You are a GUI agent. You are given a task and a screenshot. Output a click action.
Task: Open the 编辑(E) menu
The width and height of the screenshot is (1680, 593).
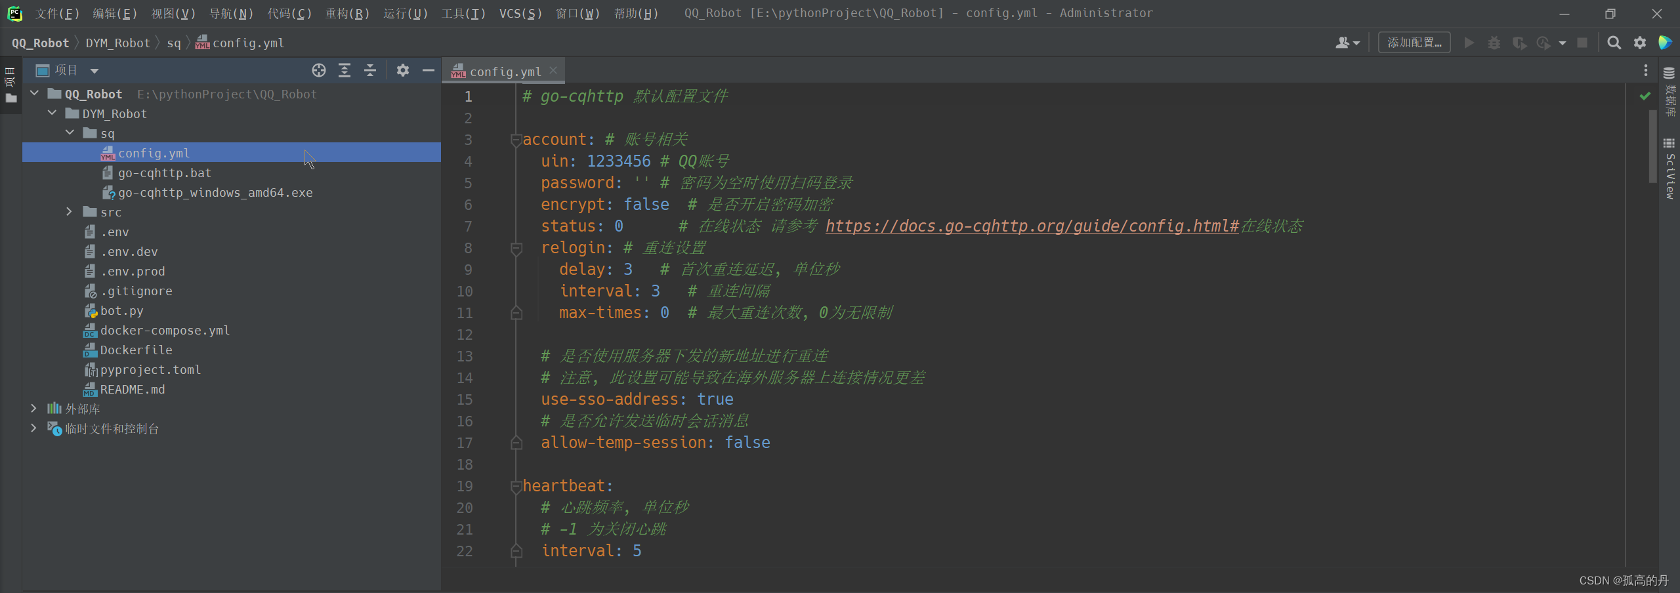(x=115, y=13)
